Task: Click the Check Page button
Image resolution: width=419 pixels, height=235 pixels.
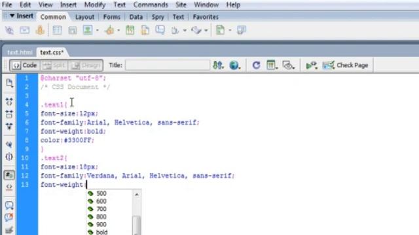Action: click(x=346, y=65)
